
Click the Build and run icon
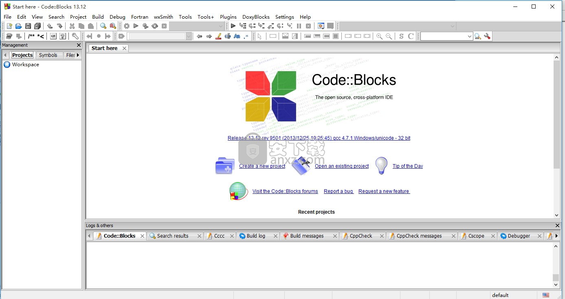tap(145, 26)
